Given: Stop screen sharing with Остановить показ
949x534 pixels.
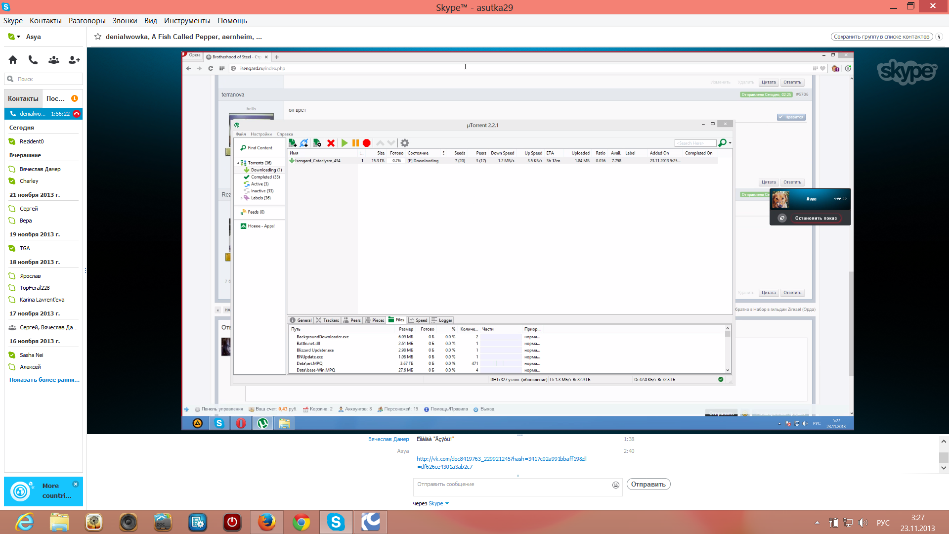Looking at the screenshot, I should [816, 218].
